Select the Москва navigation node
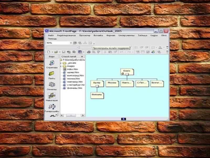Screen dimensions: 210x158 coord(112,84)
